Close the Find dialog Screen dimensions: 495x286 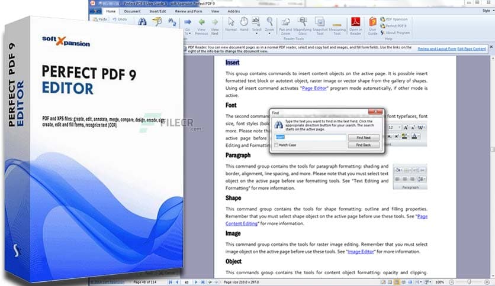[375, 112]
